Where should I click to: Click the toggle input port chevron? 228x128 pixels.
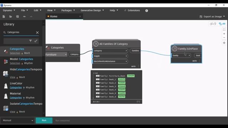coord(126,56)
